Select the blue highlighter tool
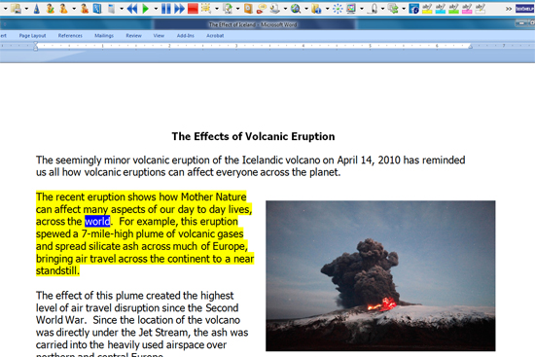The width and height of the screenshot is (535, 357). (x=440, y=9)
